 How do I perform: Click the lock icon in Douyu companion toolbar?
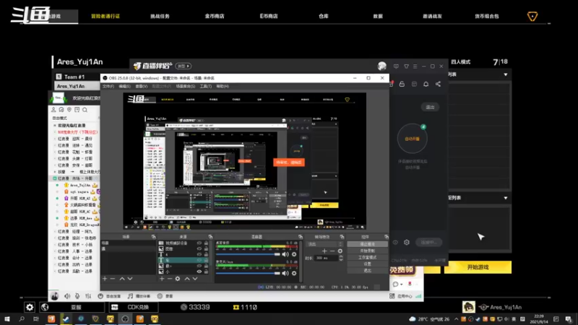(402, 84)
